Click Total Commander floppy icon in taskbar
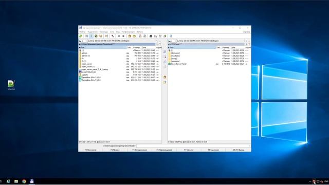 click(x=32, y=181)
